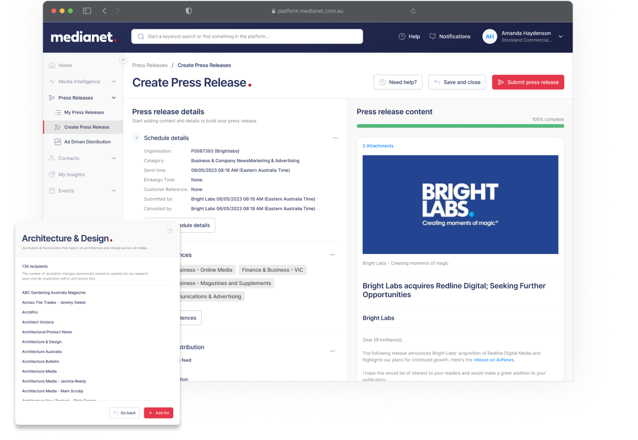Click the Schedule details completed checkmark

pyautogui.click(x=136, y=138)
